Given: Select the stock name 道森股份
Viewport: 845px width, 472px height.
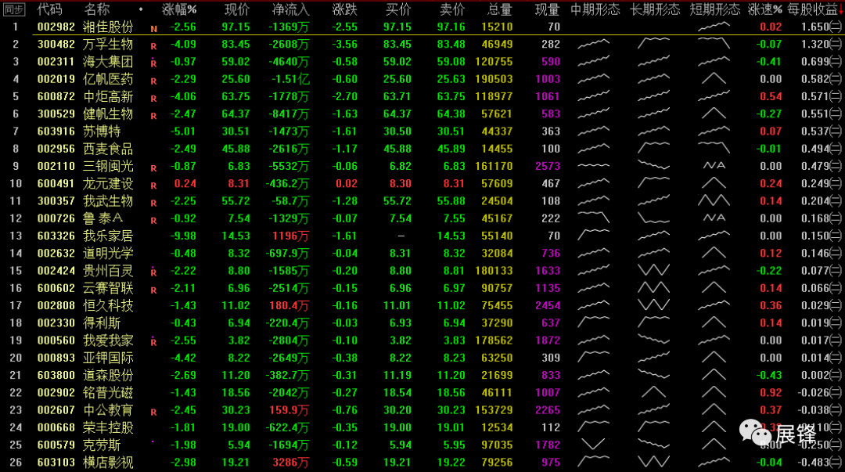Looking at the screenshot, I should [x=108, y=375].
